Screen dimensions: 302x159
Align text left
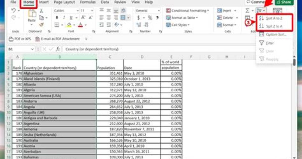pos(102,18)
